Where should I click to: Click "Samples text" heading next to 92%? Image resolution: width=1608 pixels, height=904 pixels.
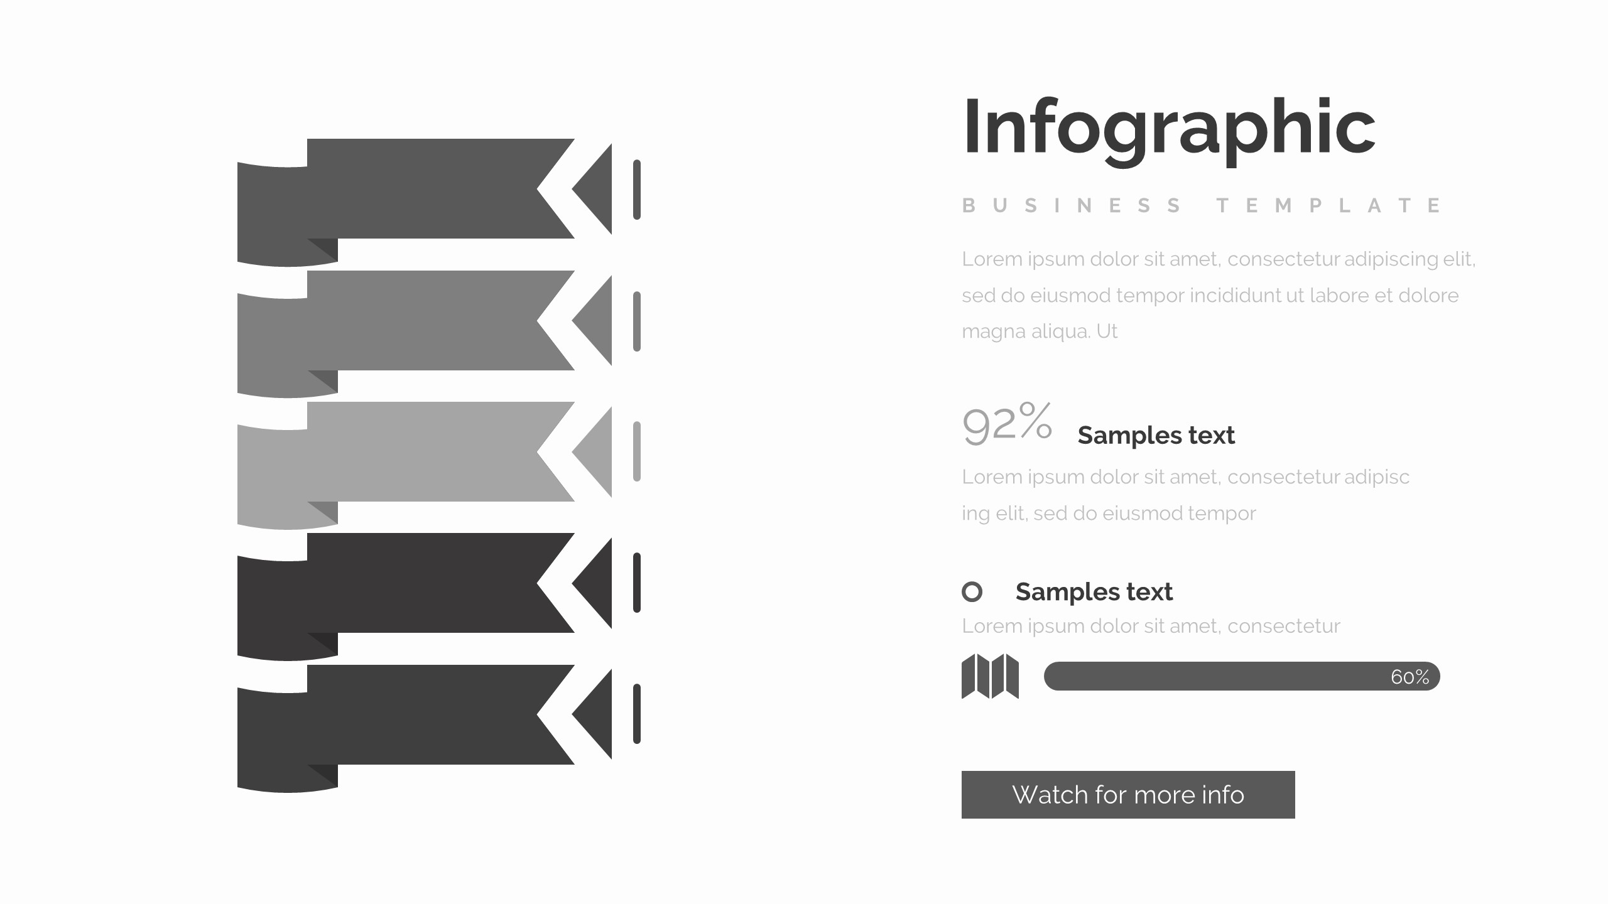point(1156,435)
